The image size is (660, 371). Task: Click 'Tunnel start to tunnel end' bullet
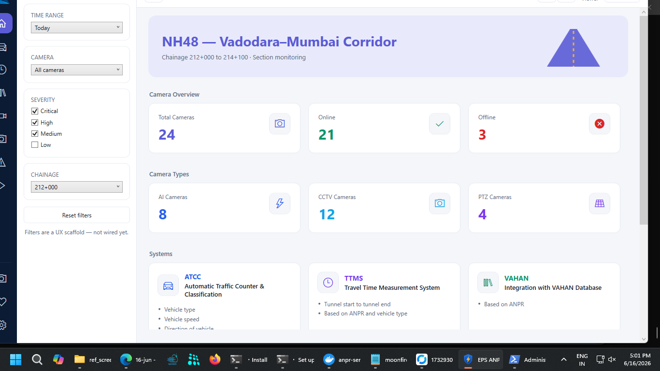[x=358, y=304]
